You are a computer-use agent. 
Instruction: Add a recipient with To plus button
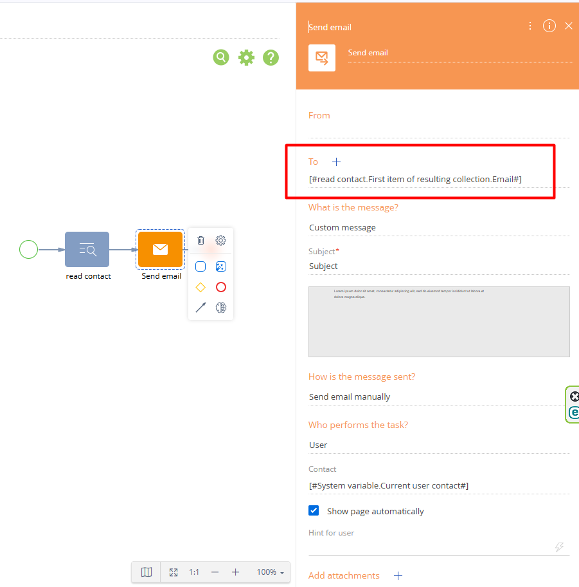point(336,162)
